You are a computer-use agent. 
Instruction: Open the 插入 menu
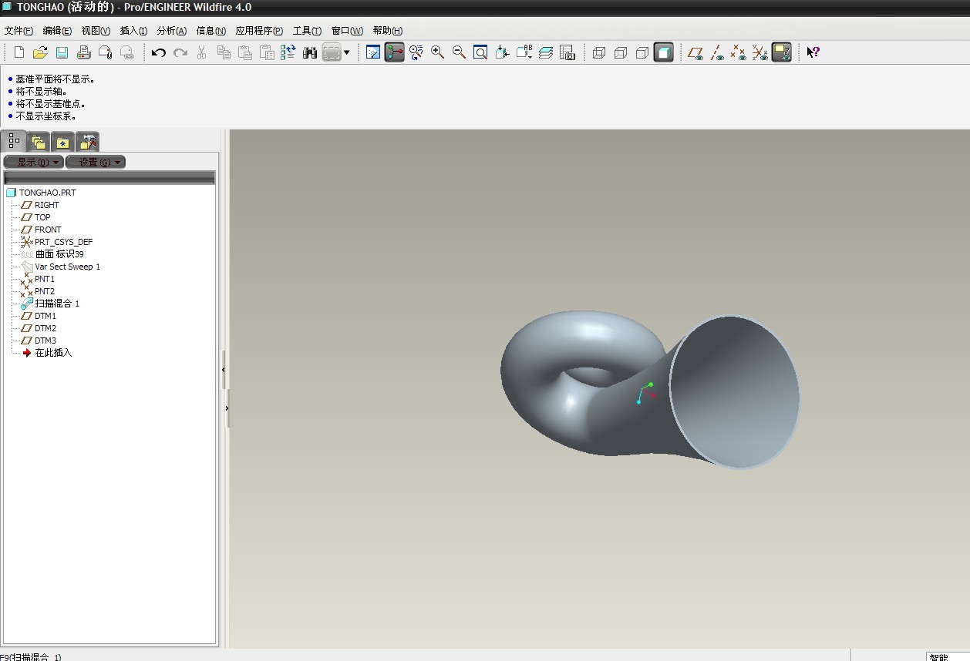tap(133, 31)
